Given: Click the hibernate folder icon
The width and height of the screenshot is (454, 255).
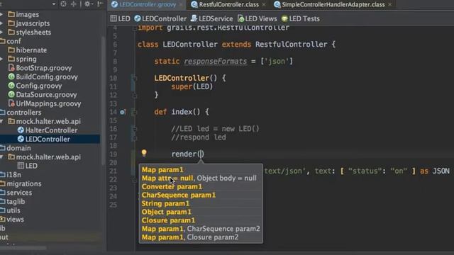Looking at the screenshot, I should (x=11, y=50).
